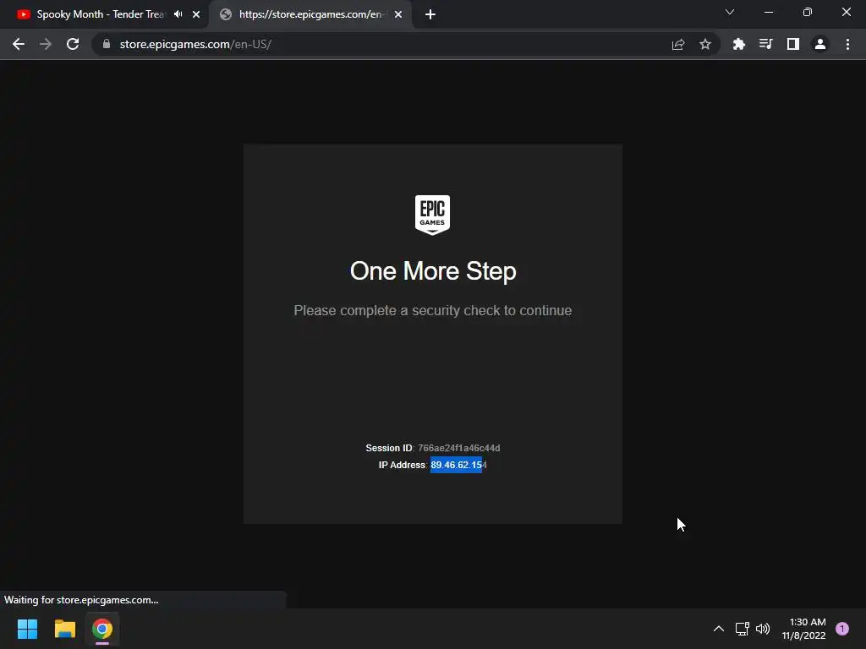Click the highlighted IP address 89.46.62.154
This screenshot has height=649, width=866.
tap(458, 465)
